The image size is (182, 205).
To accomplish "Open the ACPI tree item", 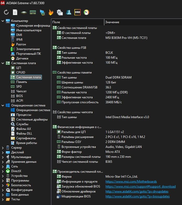I will (17, 101).
